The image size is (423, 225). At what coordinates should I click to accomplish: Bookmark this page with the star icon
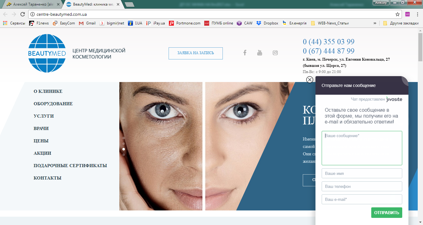[397, 14]
